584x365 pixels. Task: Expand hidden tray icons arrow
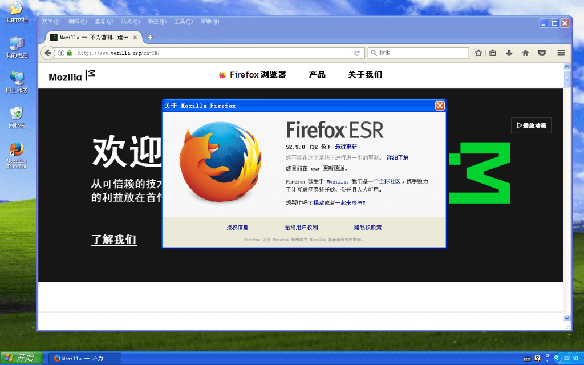[557, 358]
